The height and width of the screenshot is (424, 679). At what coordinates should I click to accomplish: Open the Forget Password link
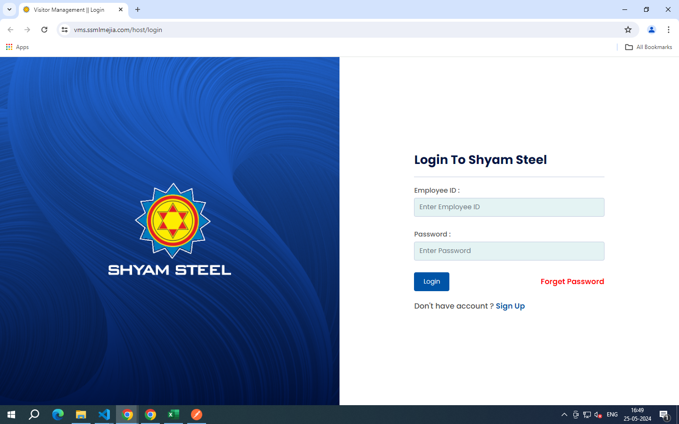click(x=572, y=282)
